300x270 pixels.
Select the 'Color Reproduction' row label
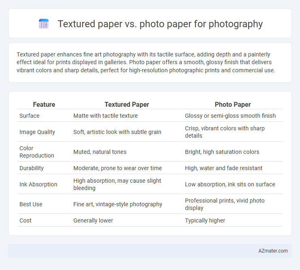(36, 152)
